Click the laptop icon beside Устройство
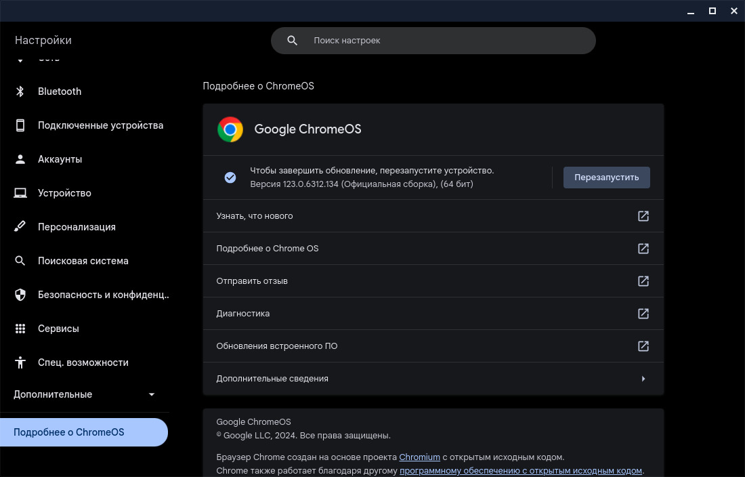The image size is (745, 477). (20, 193)
